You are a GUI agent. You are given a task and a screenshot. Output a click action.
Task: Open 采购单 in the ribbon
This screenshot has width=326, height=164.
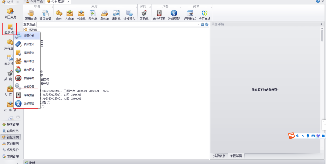pyautogui.click(x=144, y=15)
